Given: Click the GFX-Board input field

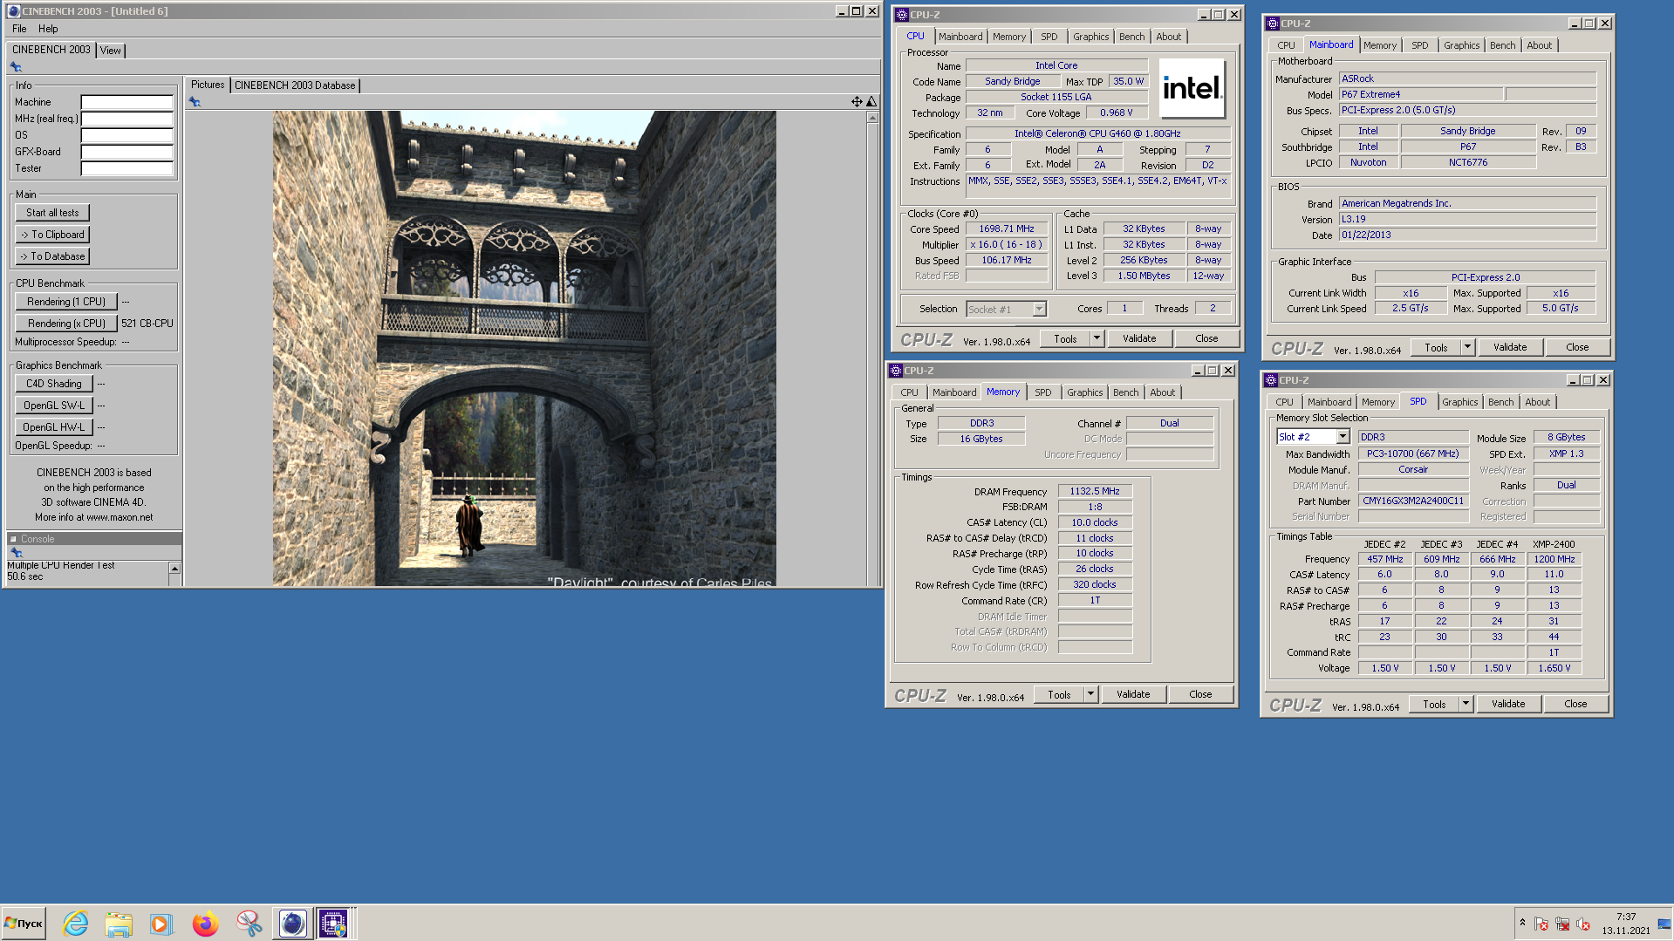Looking at the screenshot, I should (x=127, y=152).
